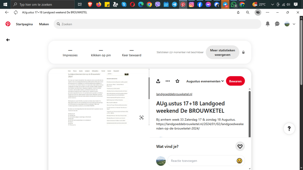Click the red Bewaren button
Viewport: 303px width, 170px height.
[235, 81]
